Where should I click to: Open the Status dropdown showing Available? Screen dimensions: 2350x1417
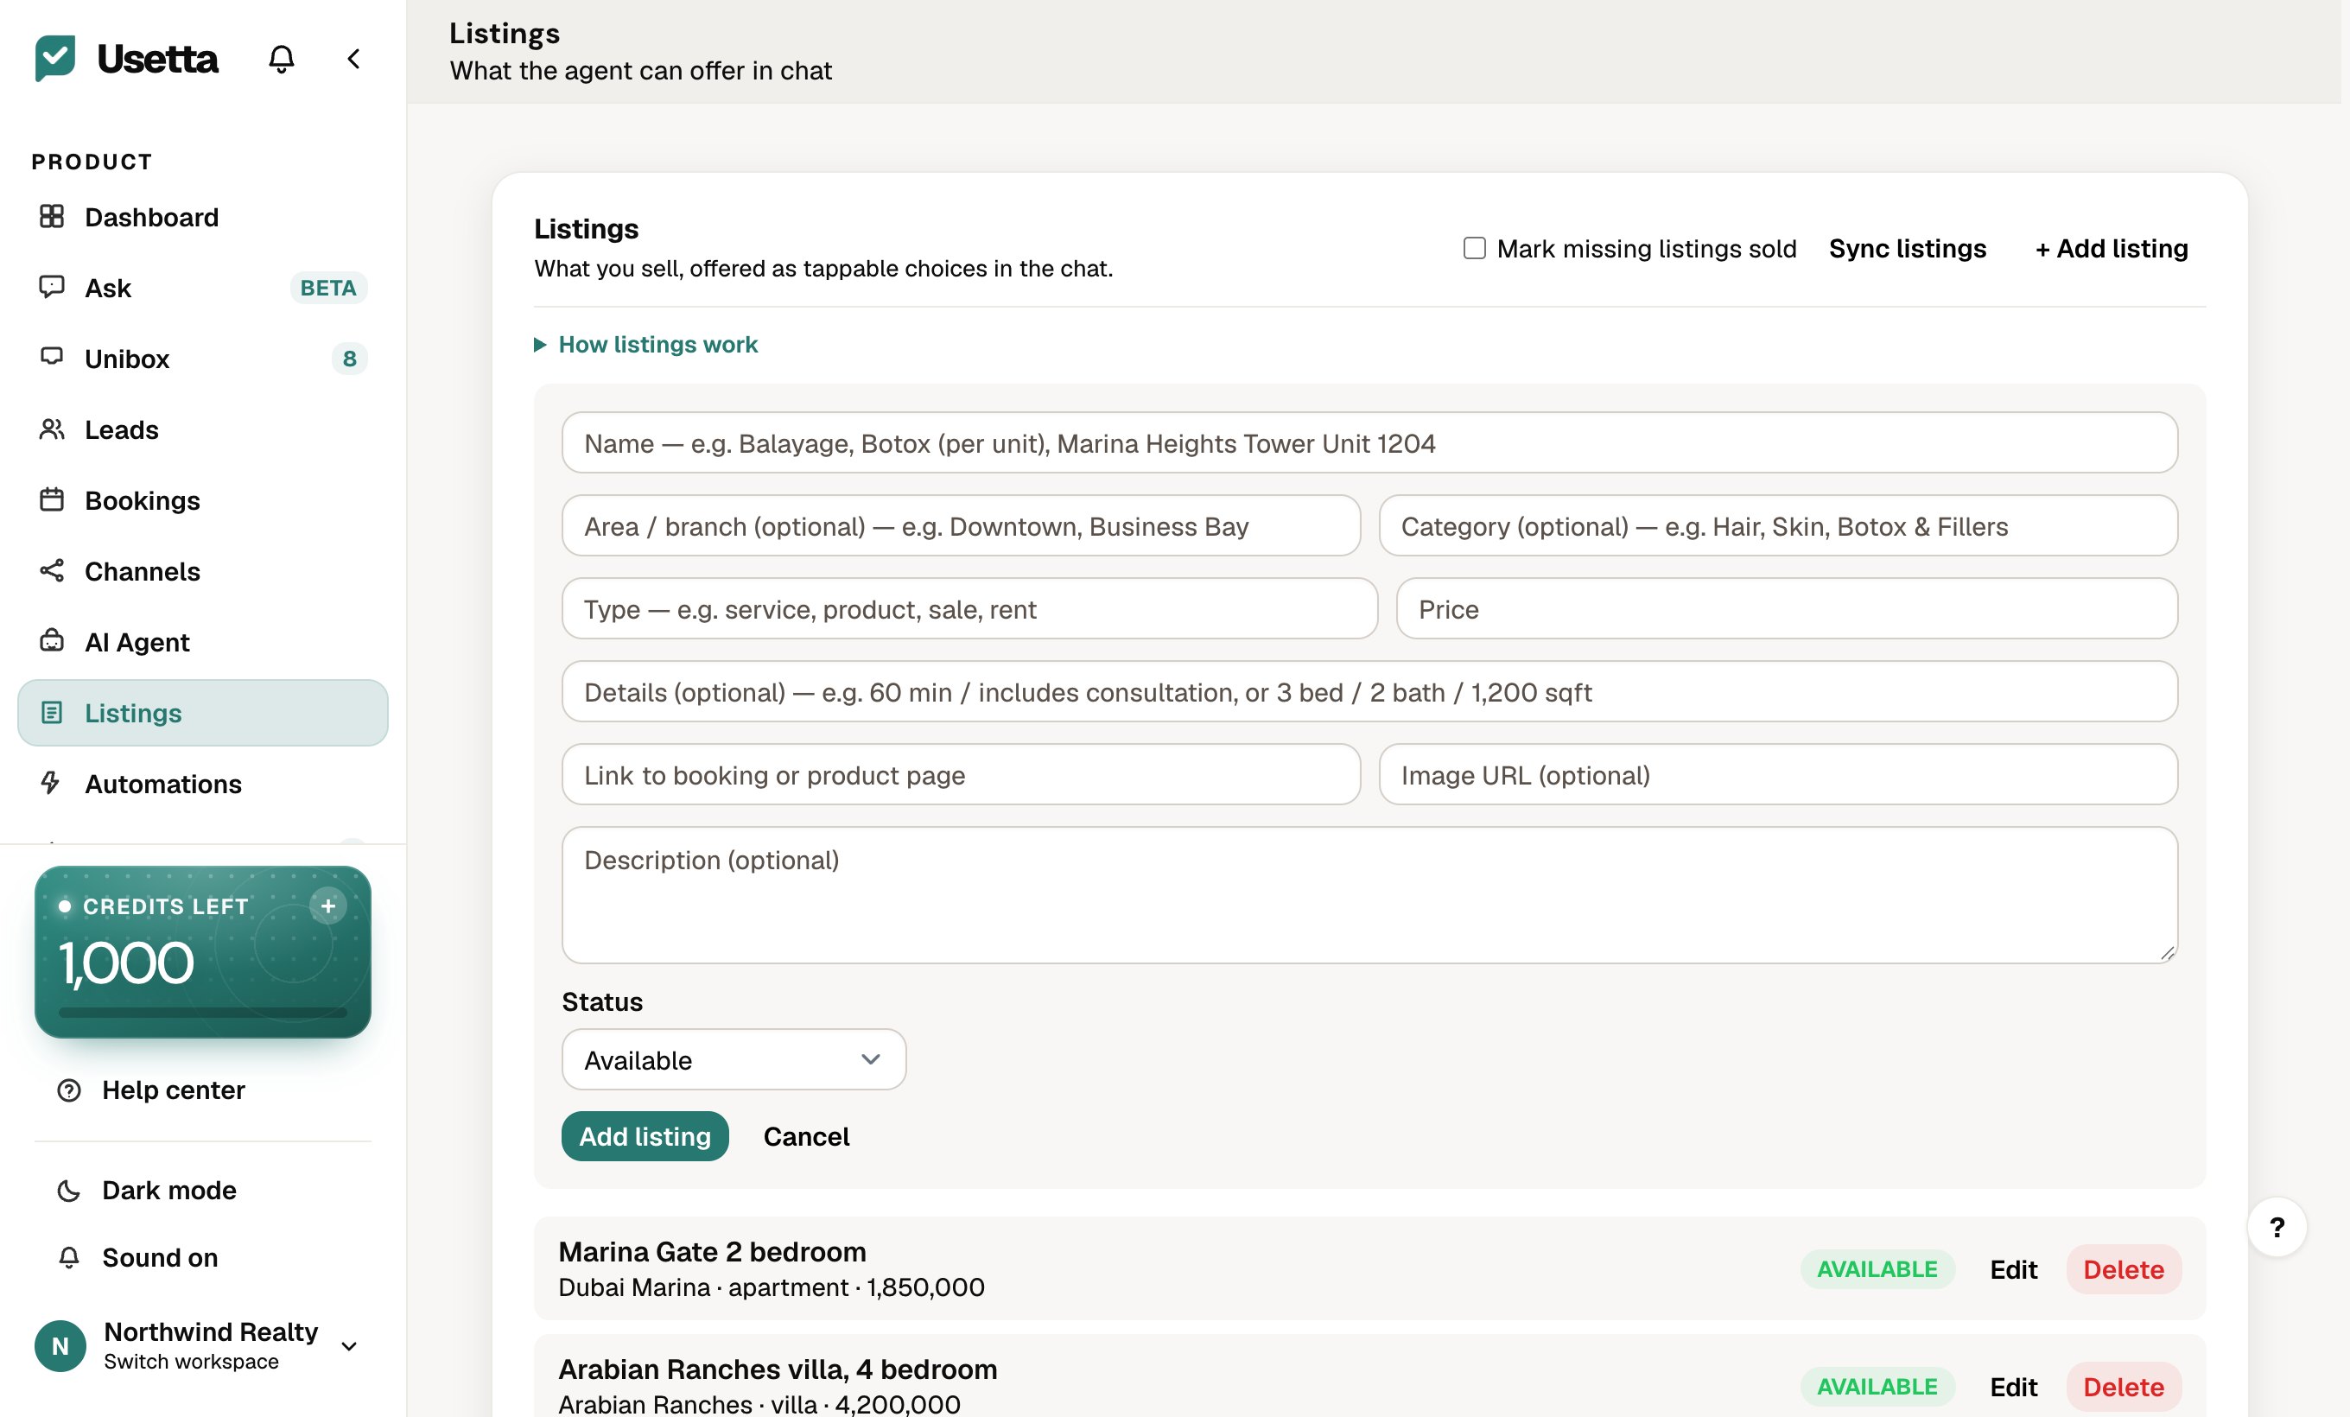pos(734,1059)
